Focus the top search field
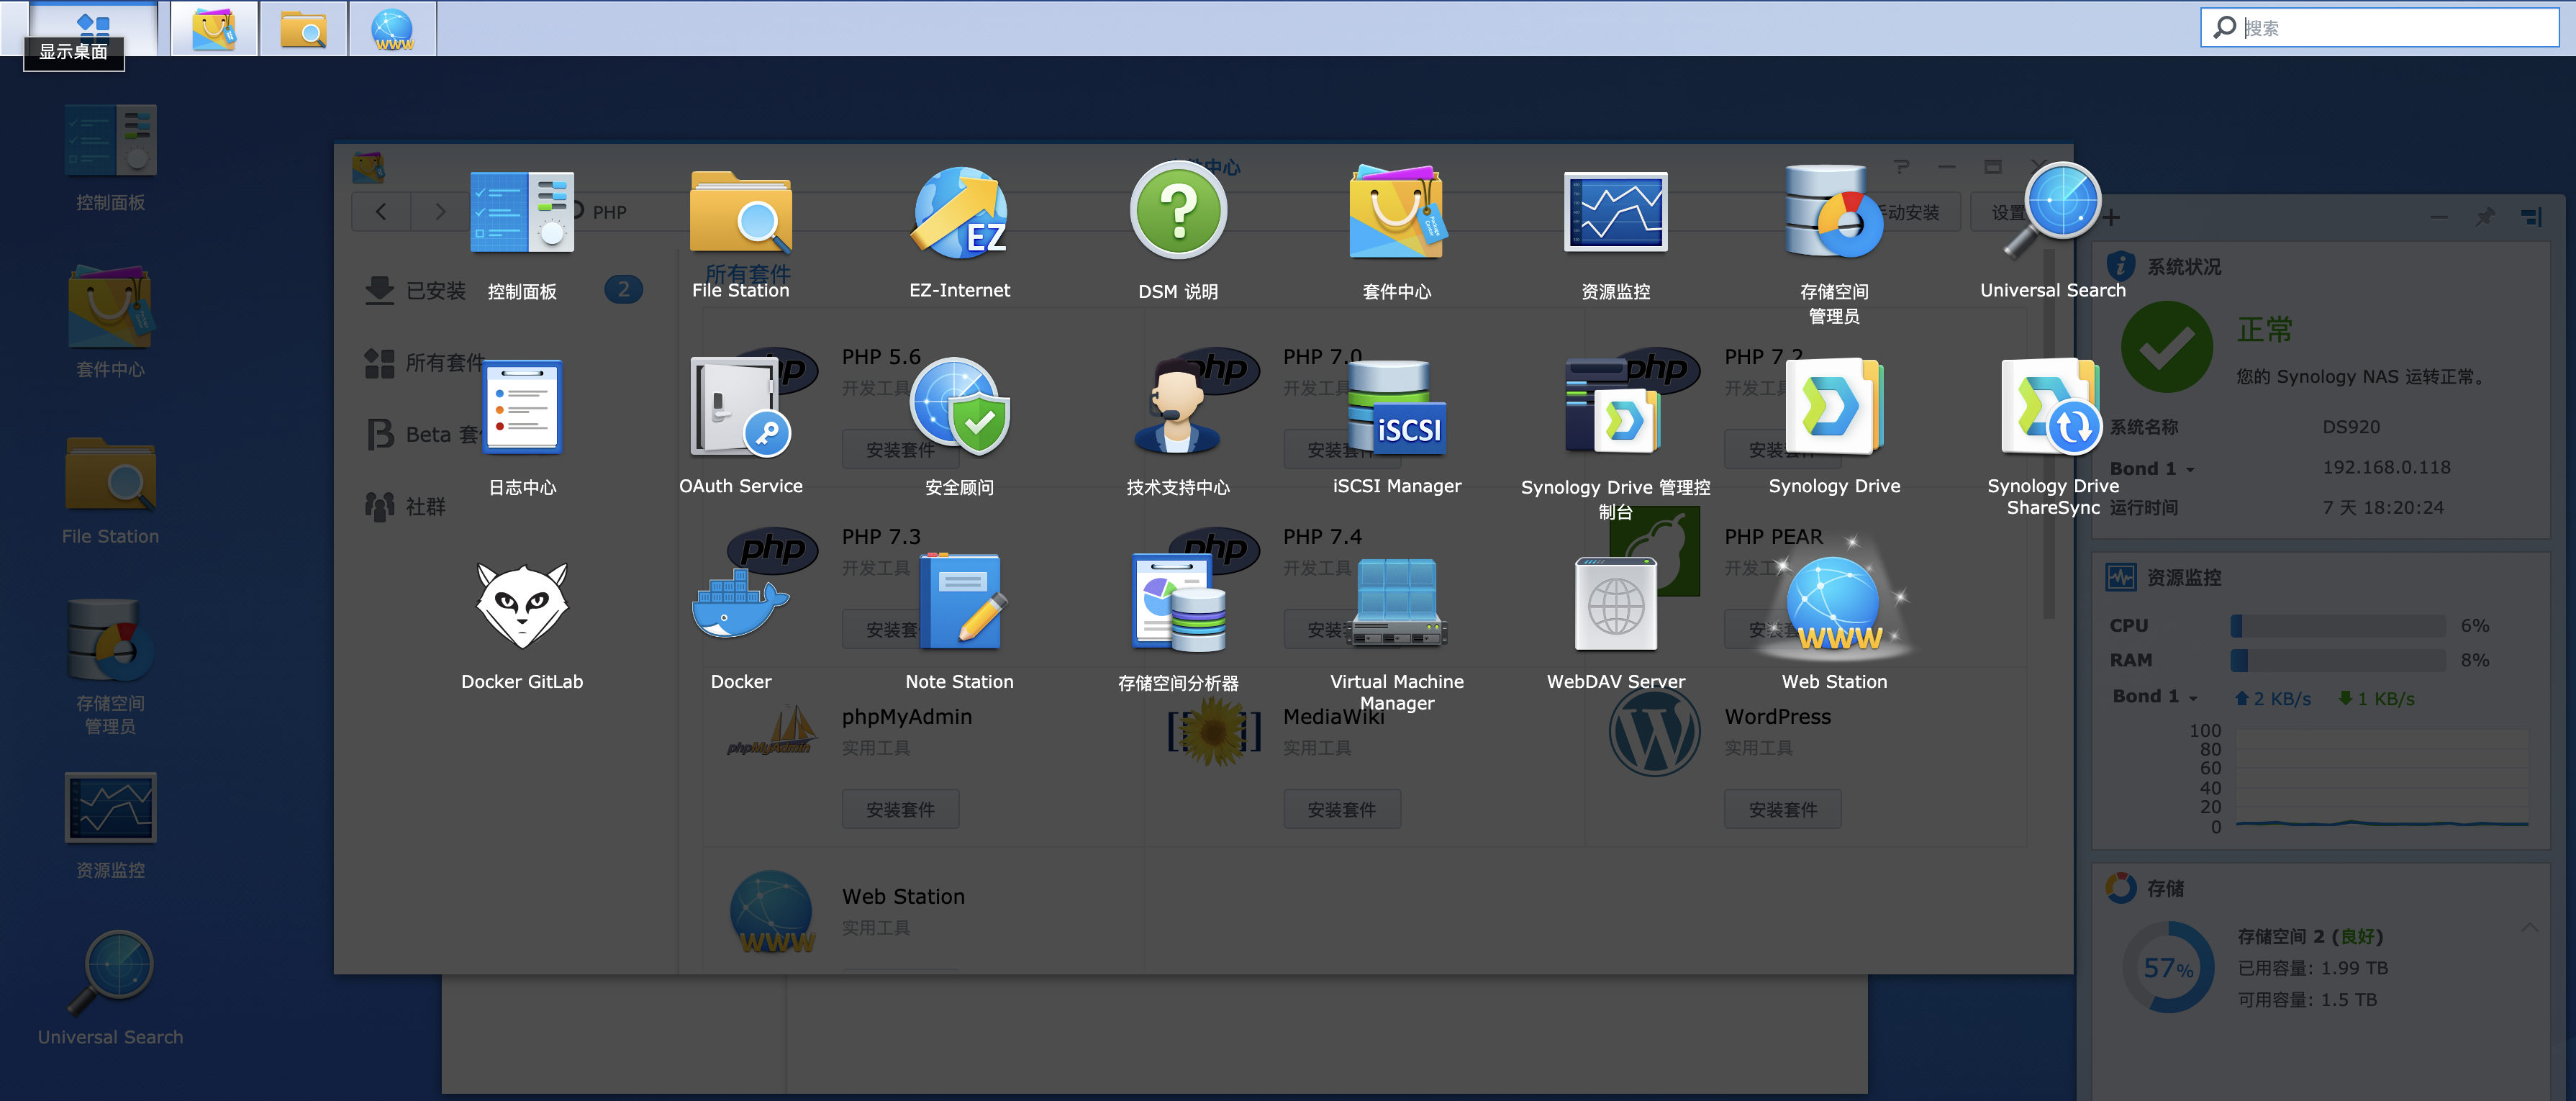 point(2379,27)
